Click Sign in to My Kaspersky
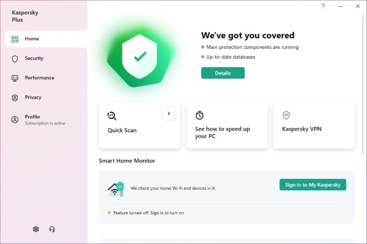 [313, 184]
